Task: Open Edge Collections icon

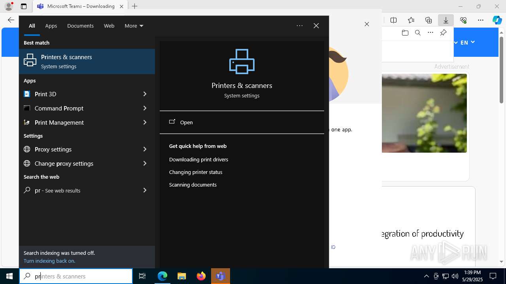Action: click(429, 20)
